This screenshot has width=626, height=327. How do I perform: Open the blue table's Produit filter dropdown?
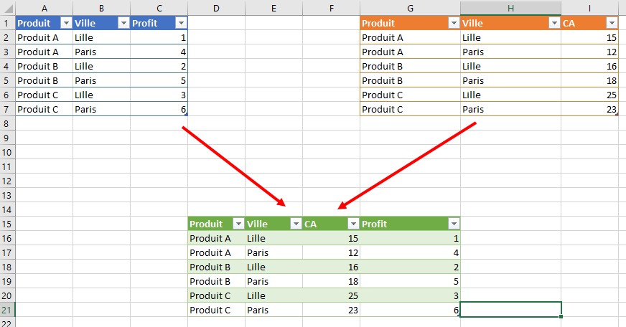click(x=65, y=23)
